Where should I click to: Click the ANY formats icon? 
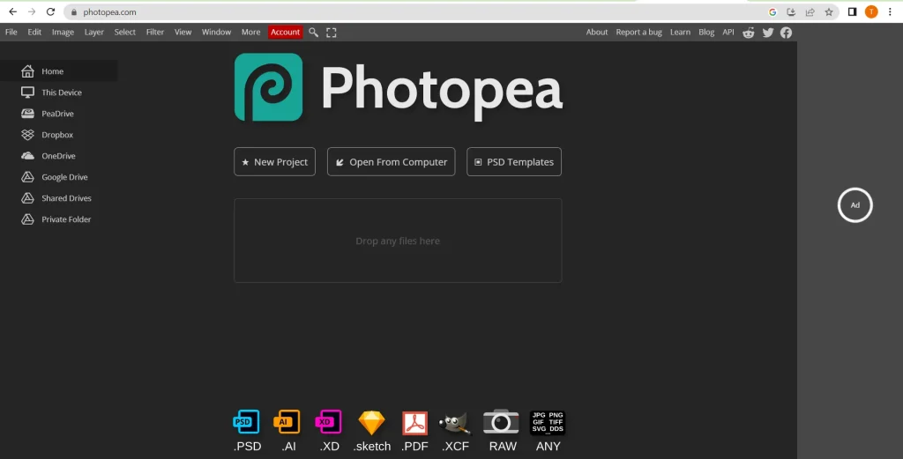(547, 423)
